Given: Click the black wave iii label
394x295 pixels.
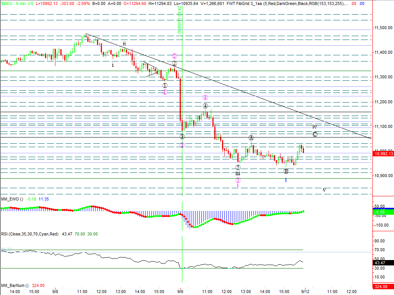Looking at the screenshot, I should pos(238,174).
